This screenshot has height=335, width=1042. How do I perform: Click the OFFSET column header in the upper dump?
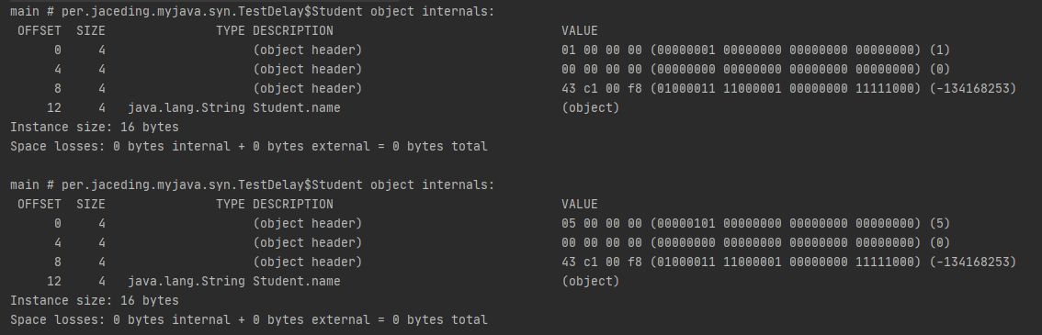point(40,30)
